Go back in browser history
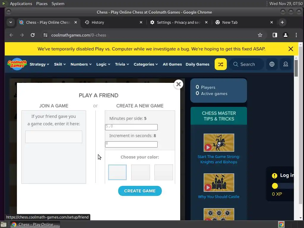Screen dimensions: 304x228 coord(12,35)
